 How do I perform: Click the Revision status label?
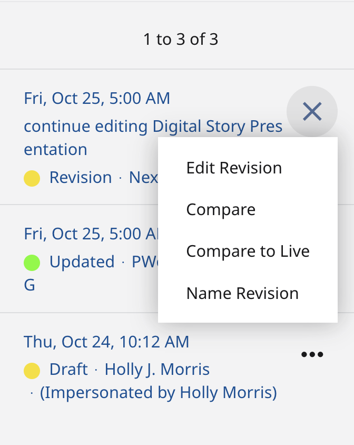pyautogui.click(x=81, y=177)
